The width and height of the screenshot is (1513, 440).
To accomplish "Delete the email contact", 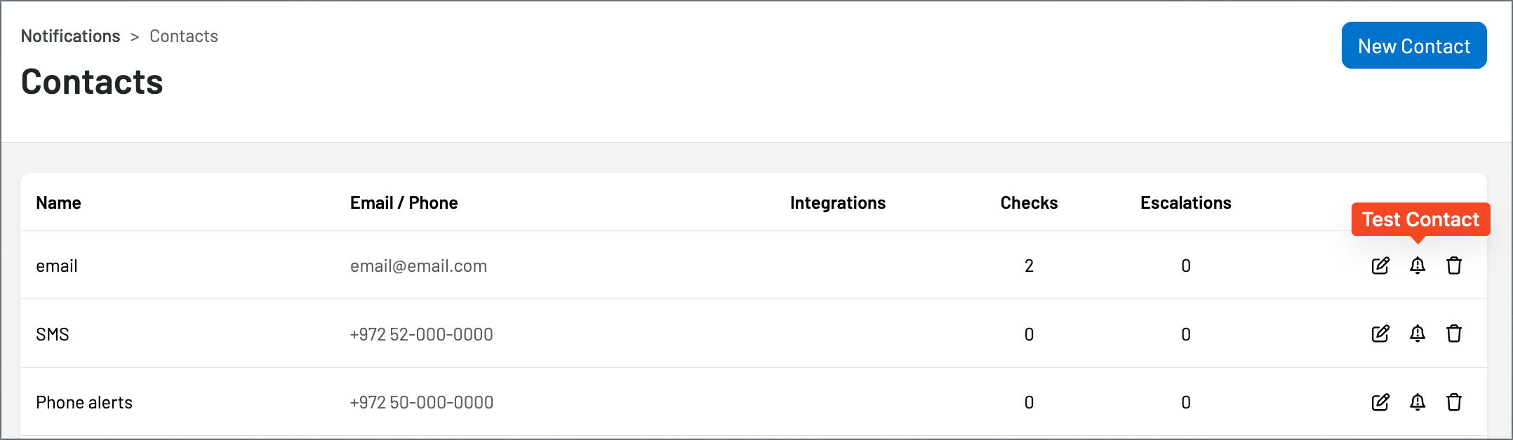I will 1454,266.
